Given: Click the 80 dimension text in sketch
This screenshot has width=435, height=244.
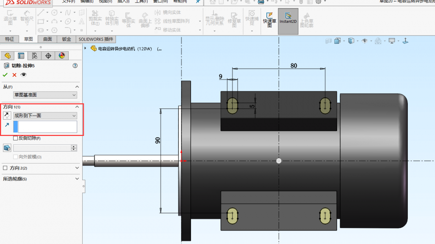Looking at the screenshot, I should (294, 66).
